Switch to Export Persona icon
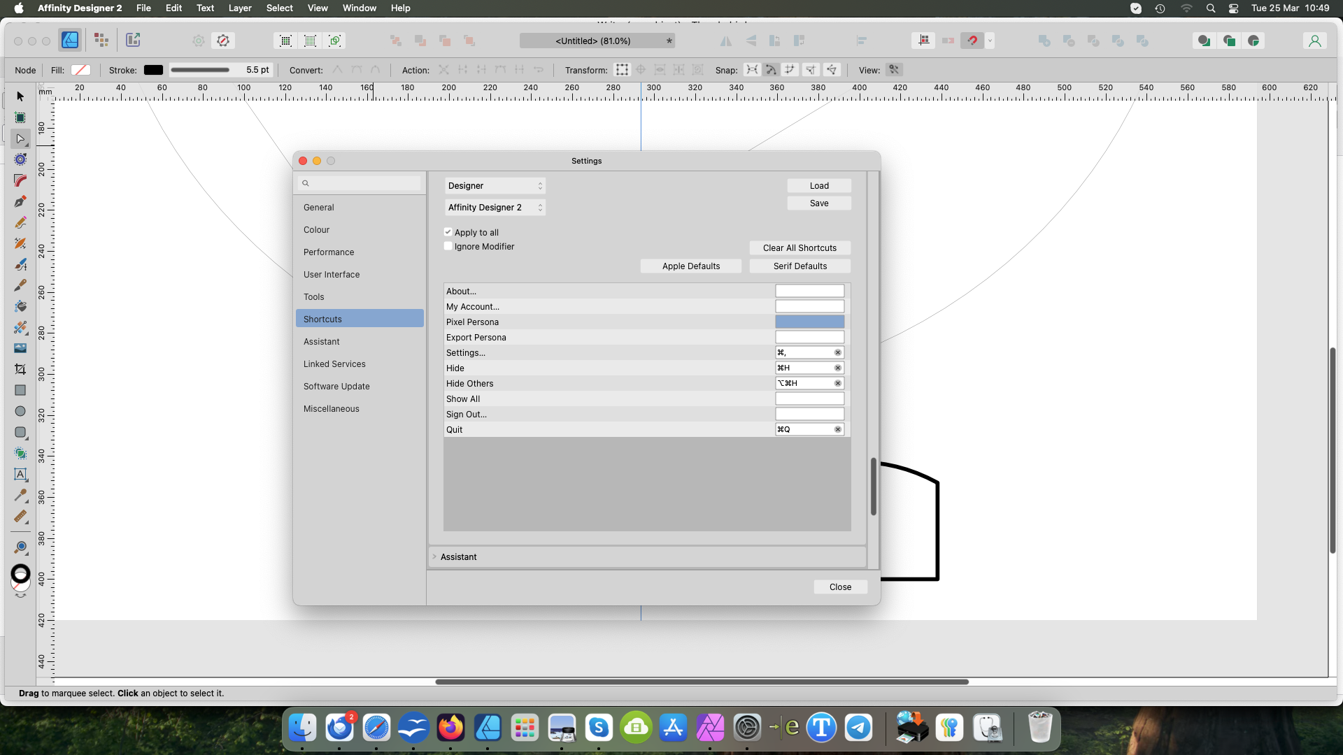The image size is (1343, 755). (133, 41)
